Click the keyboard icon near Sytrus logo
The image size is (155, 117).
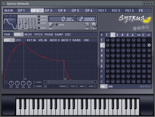147,27
